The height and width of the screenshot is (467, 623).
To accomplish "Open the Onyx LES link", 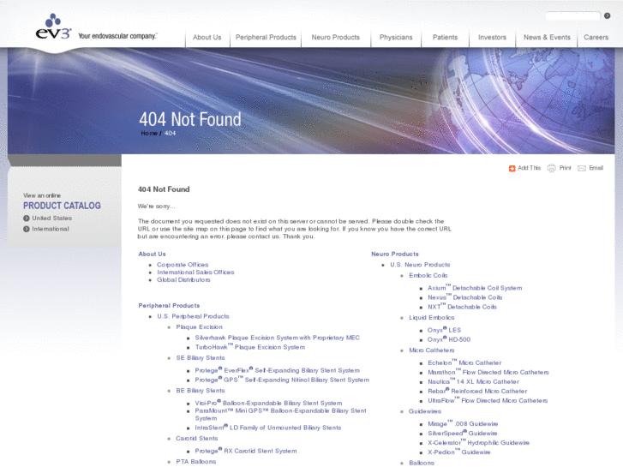I will [x=444, y=330].
